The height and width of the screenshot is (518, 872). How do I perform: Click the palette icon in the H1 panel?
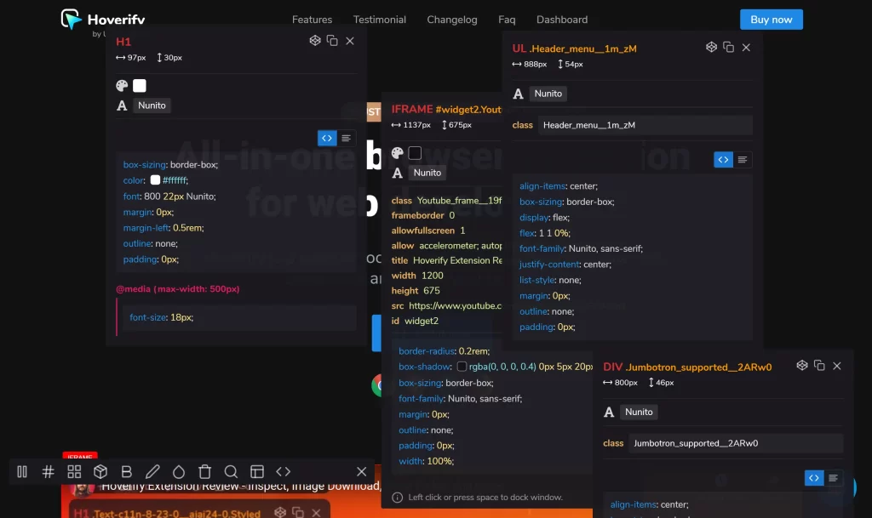pos(122,86)
